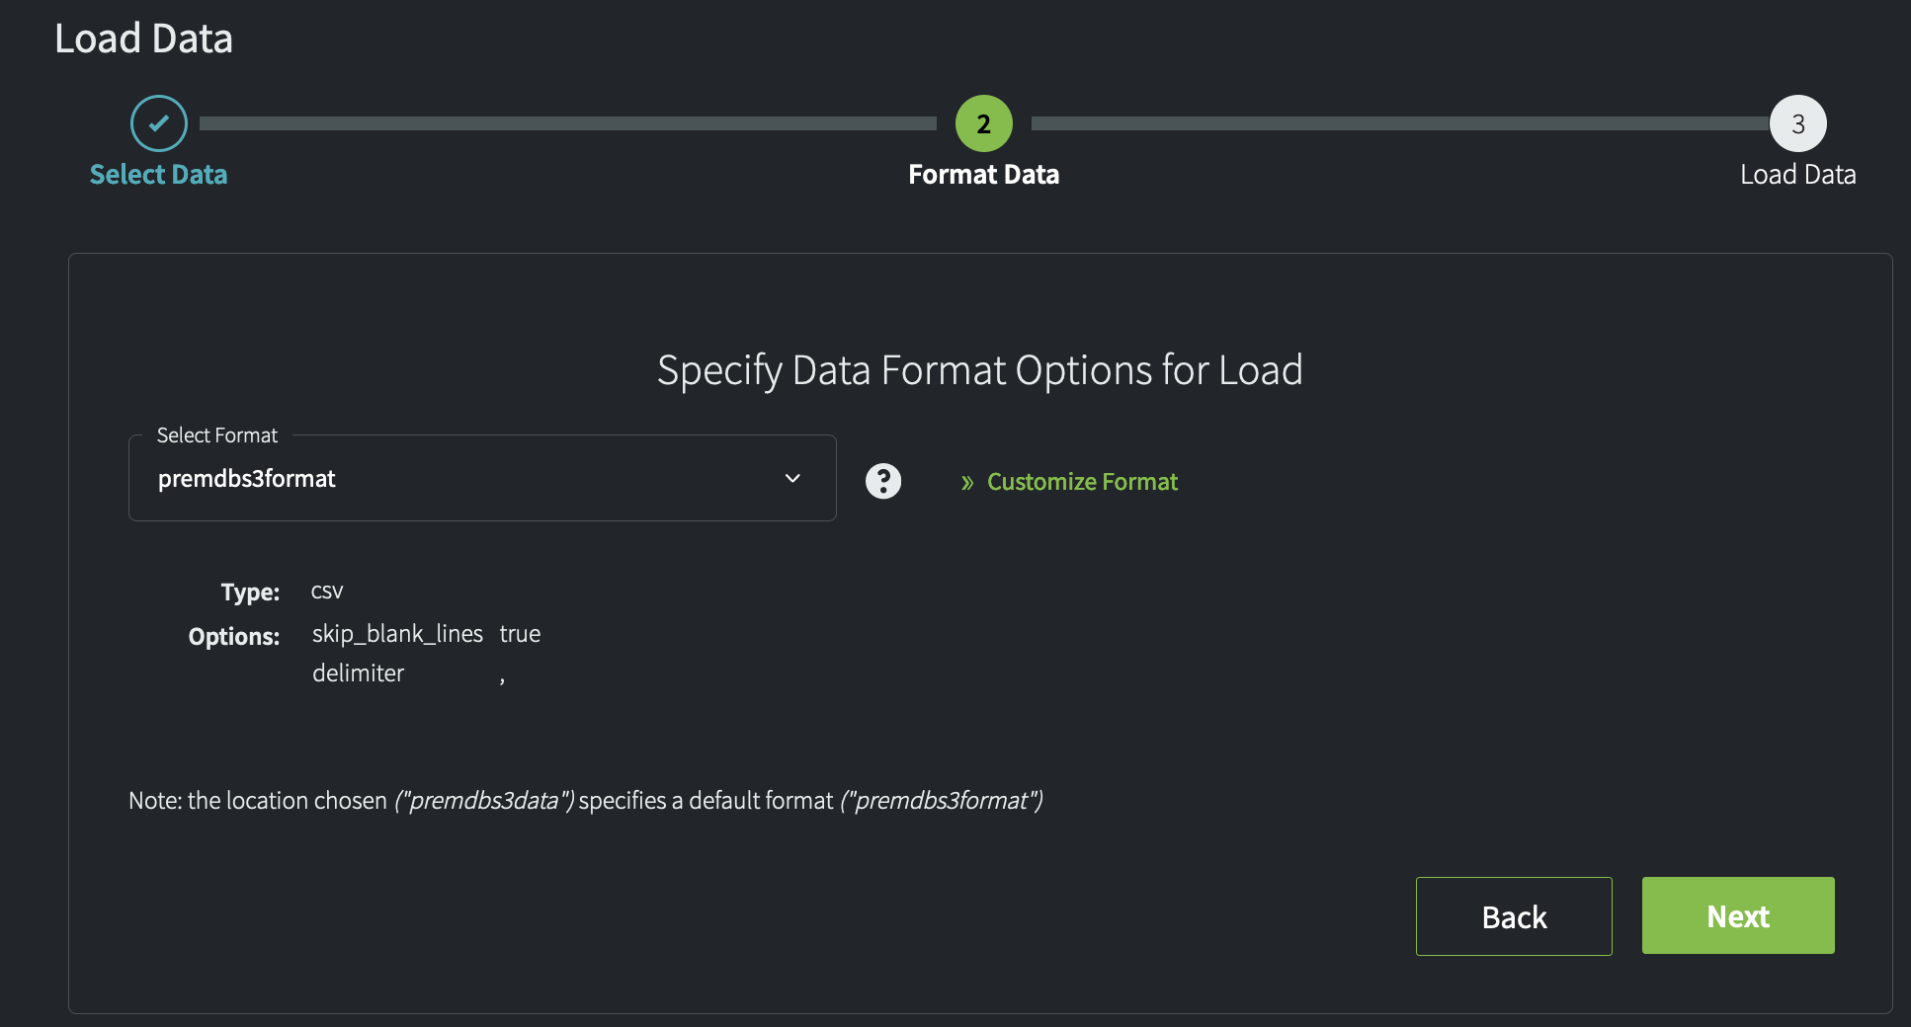Click progress bar between steps 1 and 2

(x=568, y=123)
